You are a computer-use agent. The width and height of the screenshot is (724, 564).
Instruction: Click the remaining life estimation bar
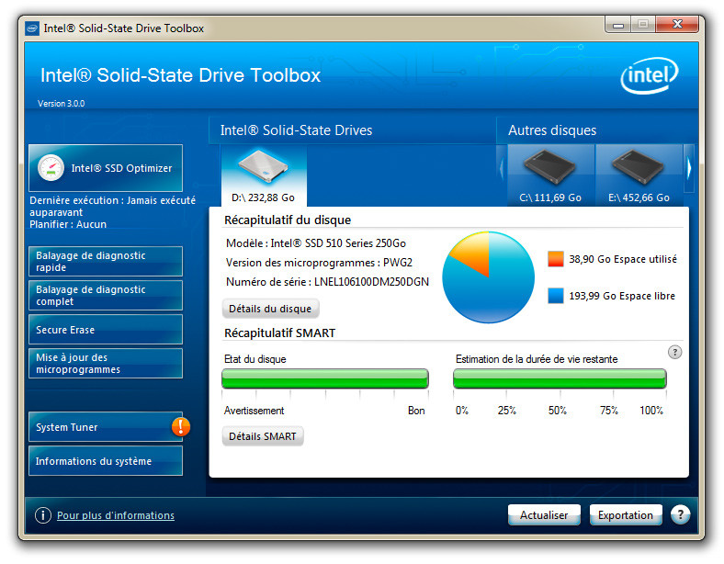(560, 379)
